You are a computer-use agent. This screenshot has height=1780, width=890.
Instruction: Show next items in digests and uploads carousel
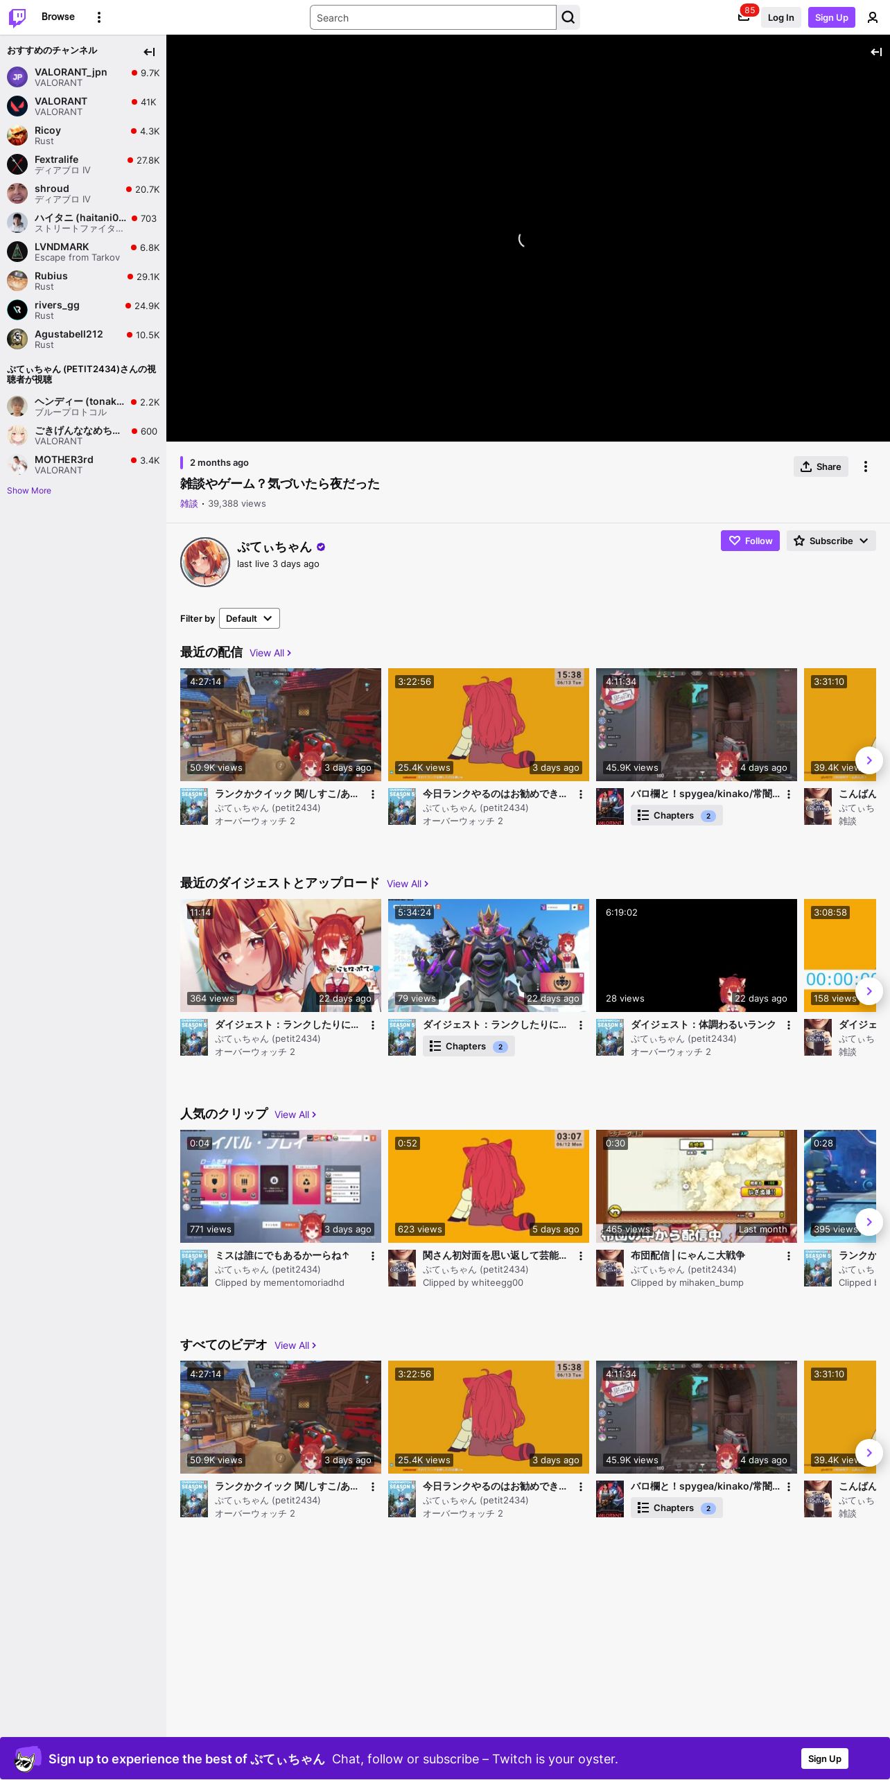click(869, 991)
